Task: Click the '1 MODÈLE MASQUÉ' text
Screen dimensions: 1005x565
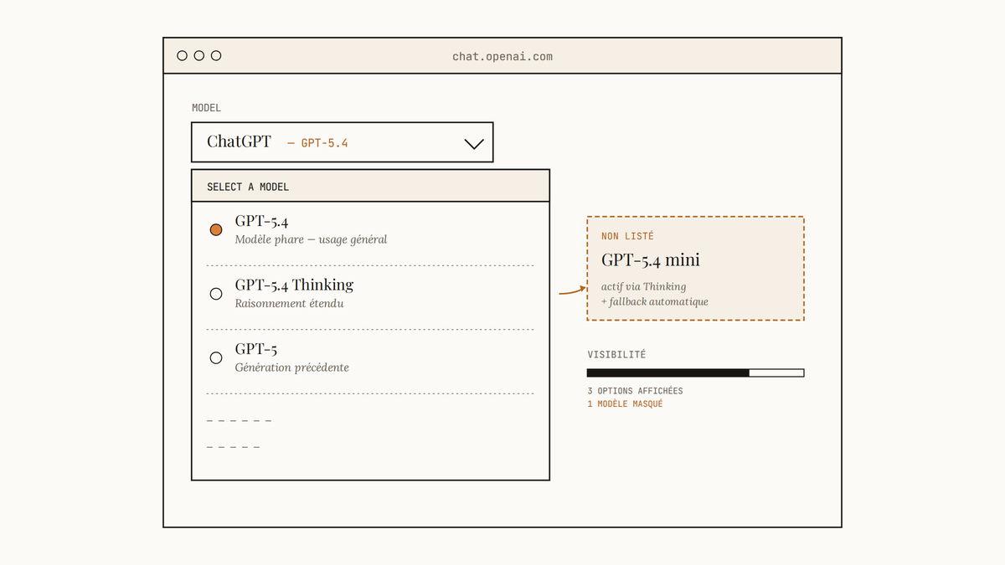Action: point(625,403)
